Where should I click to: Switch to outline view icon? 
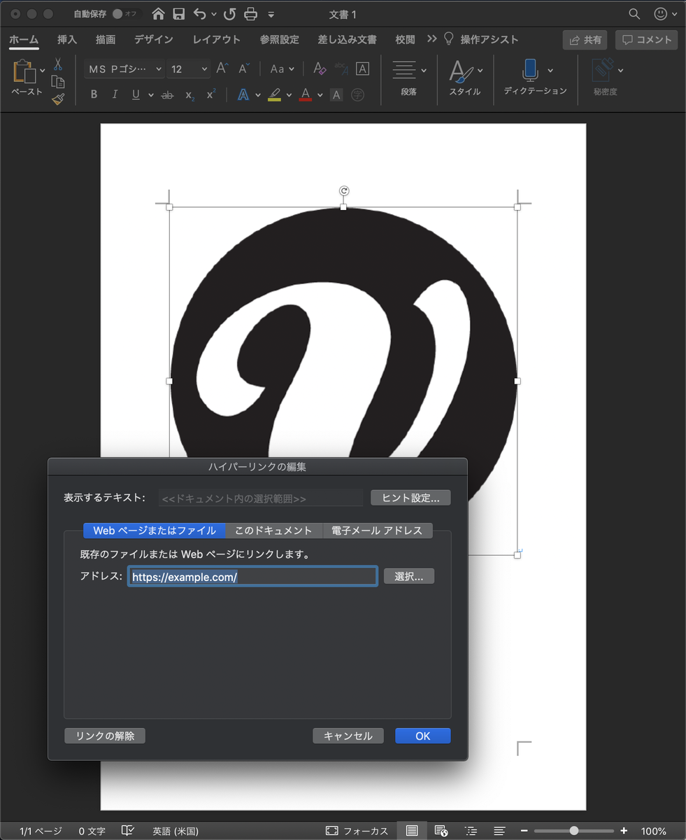[470, 830]
